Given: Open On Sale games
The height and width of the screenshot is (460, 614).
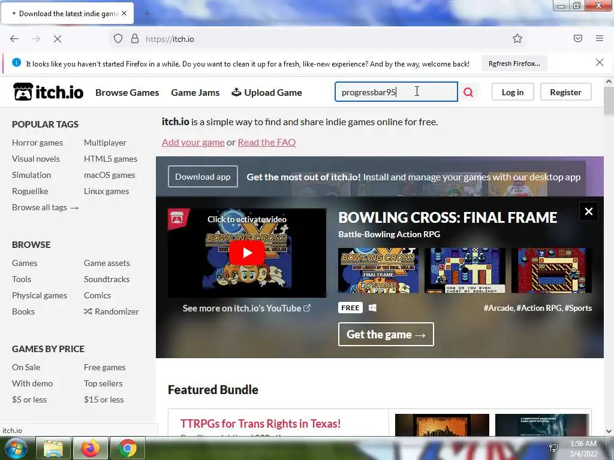Looking at the screenshot, I should pos(26,367).
